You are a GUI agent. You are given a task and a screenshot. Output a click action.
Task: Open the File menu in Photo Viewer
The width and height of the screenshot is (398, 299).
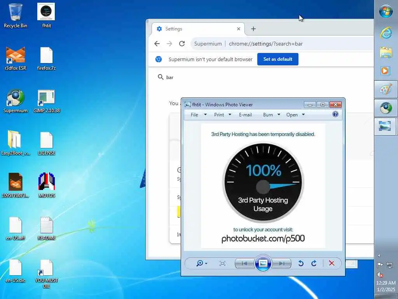[x=198, y=115]
